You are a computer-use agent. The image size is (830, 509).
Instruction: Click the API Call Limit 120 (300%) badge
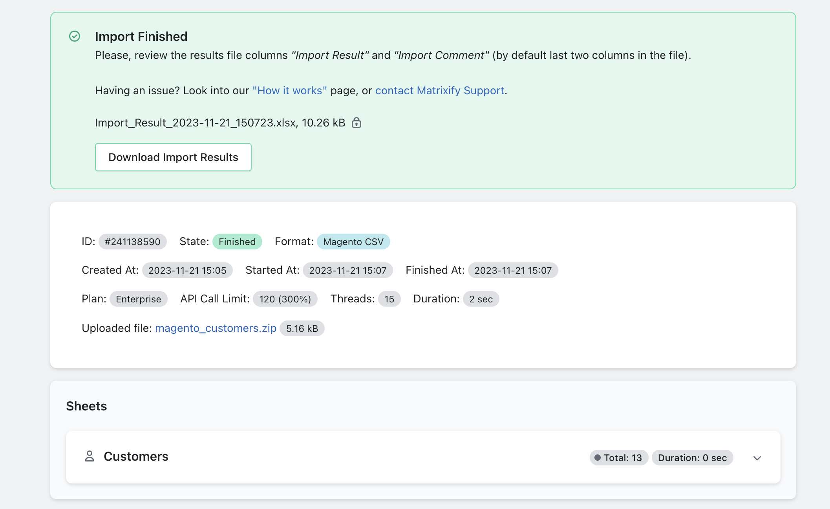[285, 299]
